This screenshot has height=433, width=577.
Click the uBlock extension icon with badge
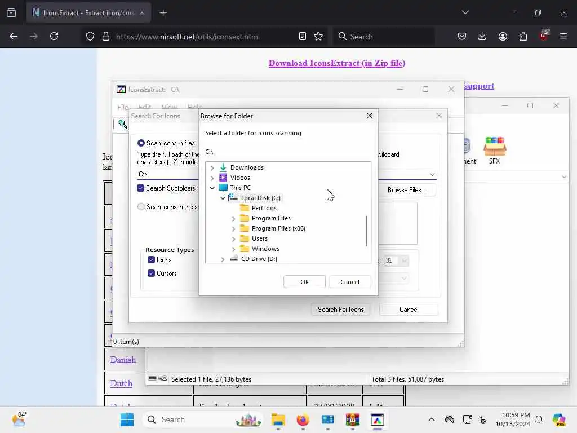[x=544, y=36]
